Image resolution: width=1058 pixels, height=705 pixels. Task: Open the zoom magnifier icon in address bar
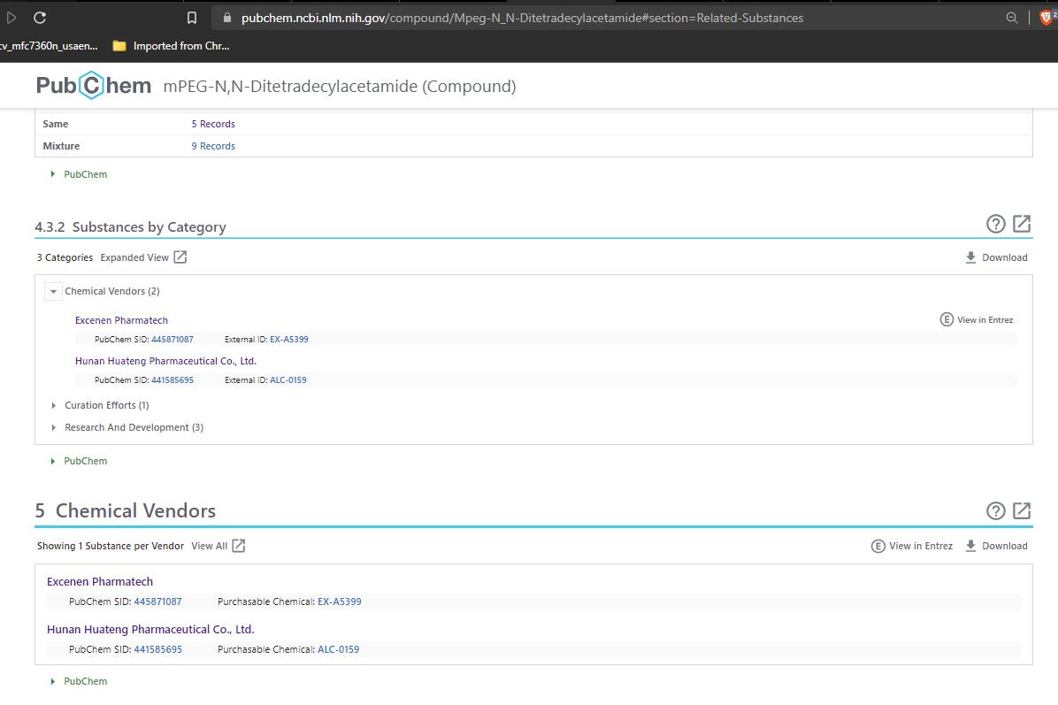tap(1011, 19)
